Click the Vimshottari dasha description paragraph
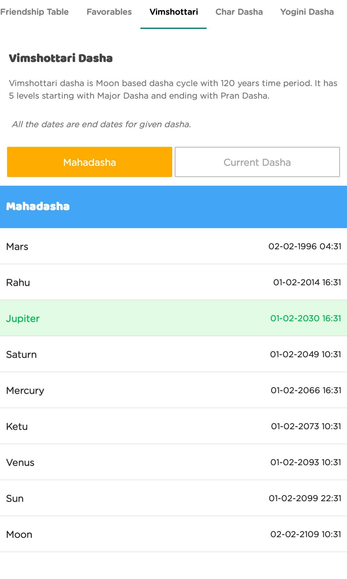This screenshot has width=347, height=579. 173,89
